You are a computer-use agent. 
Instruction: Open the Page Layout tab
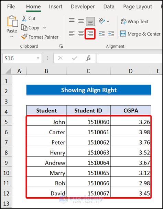coord(138,7)
